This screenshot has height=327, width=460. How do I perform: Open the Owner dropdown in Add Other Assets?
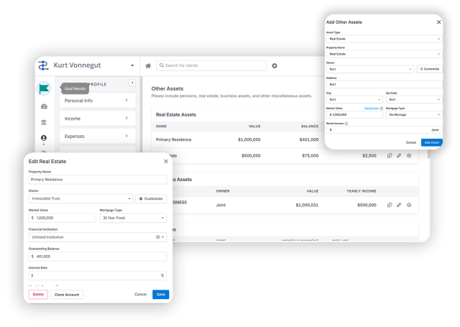pyautogui.click(x=370, y=69)
